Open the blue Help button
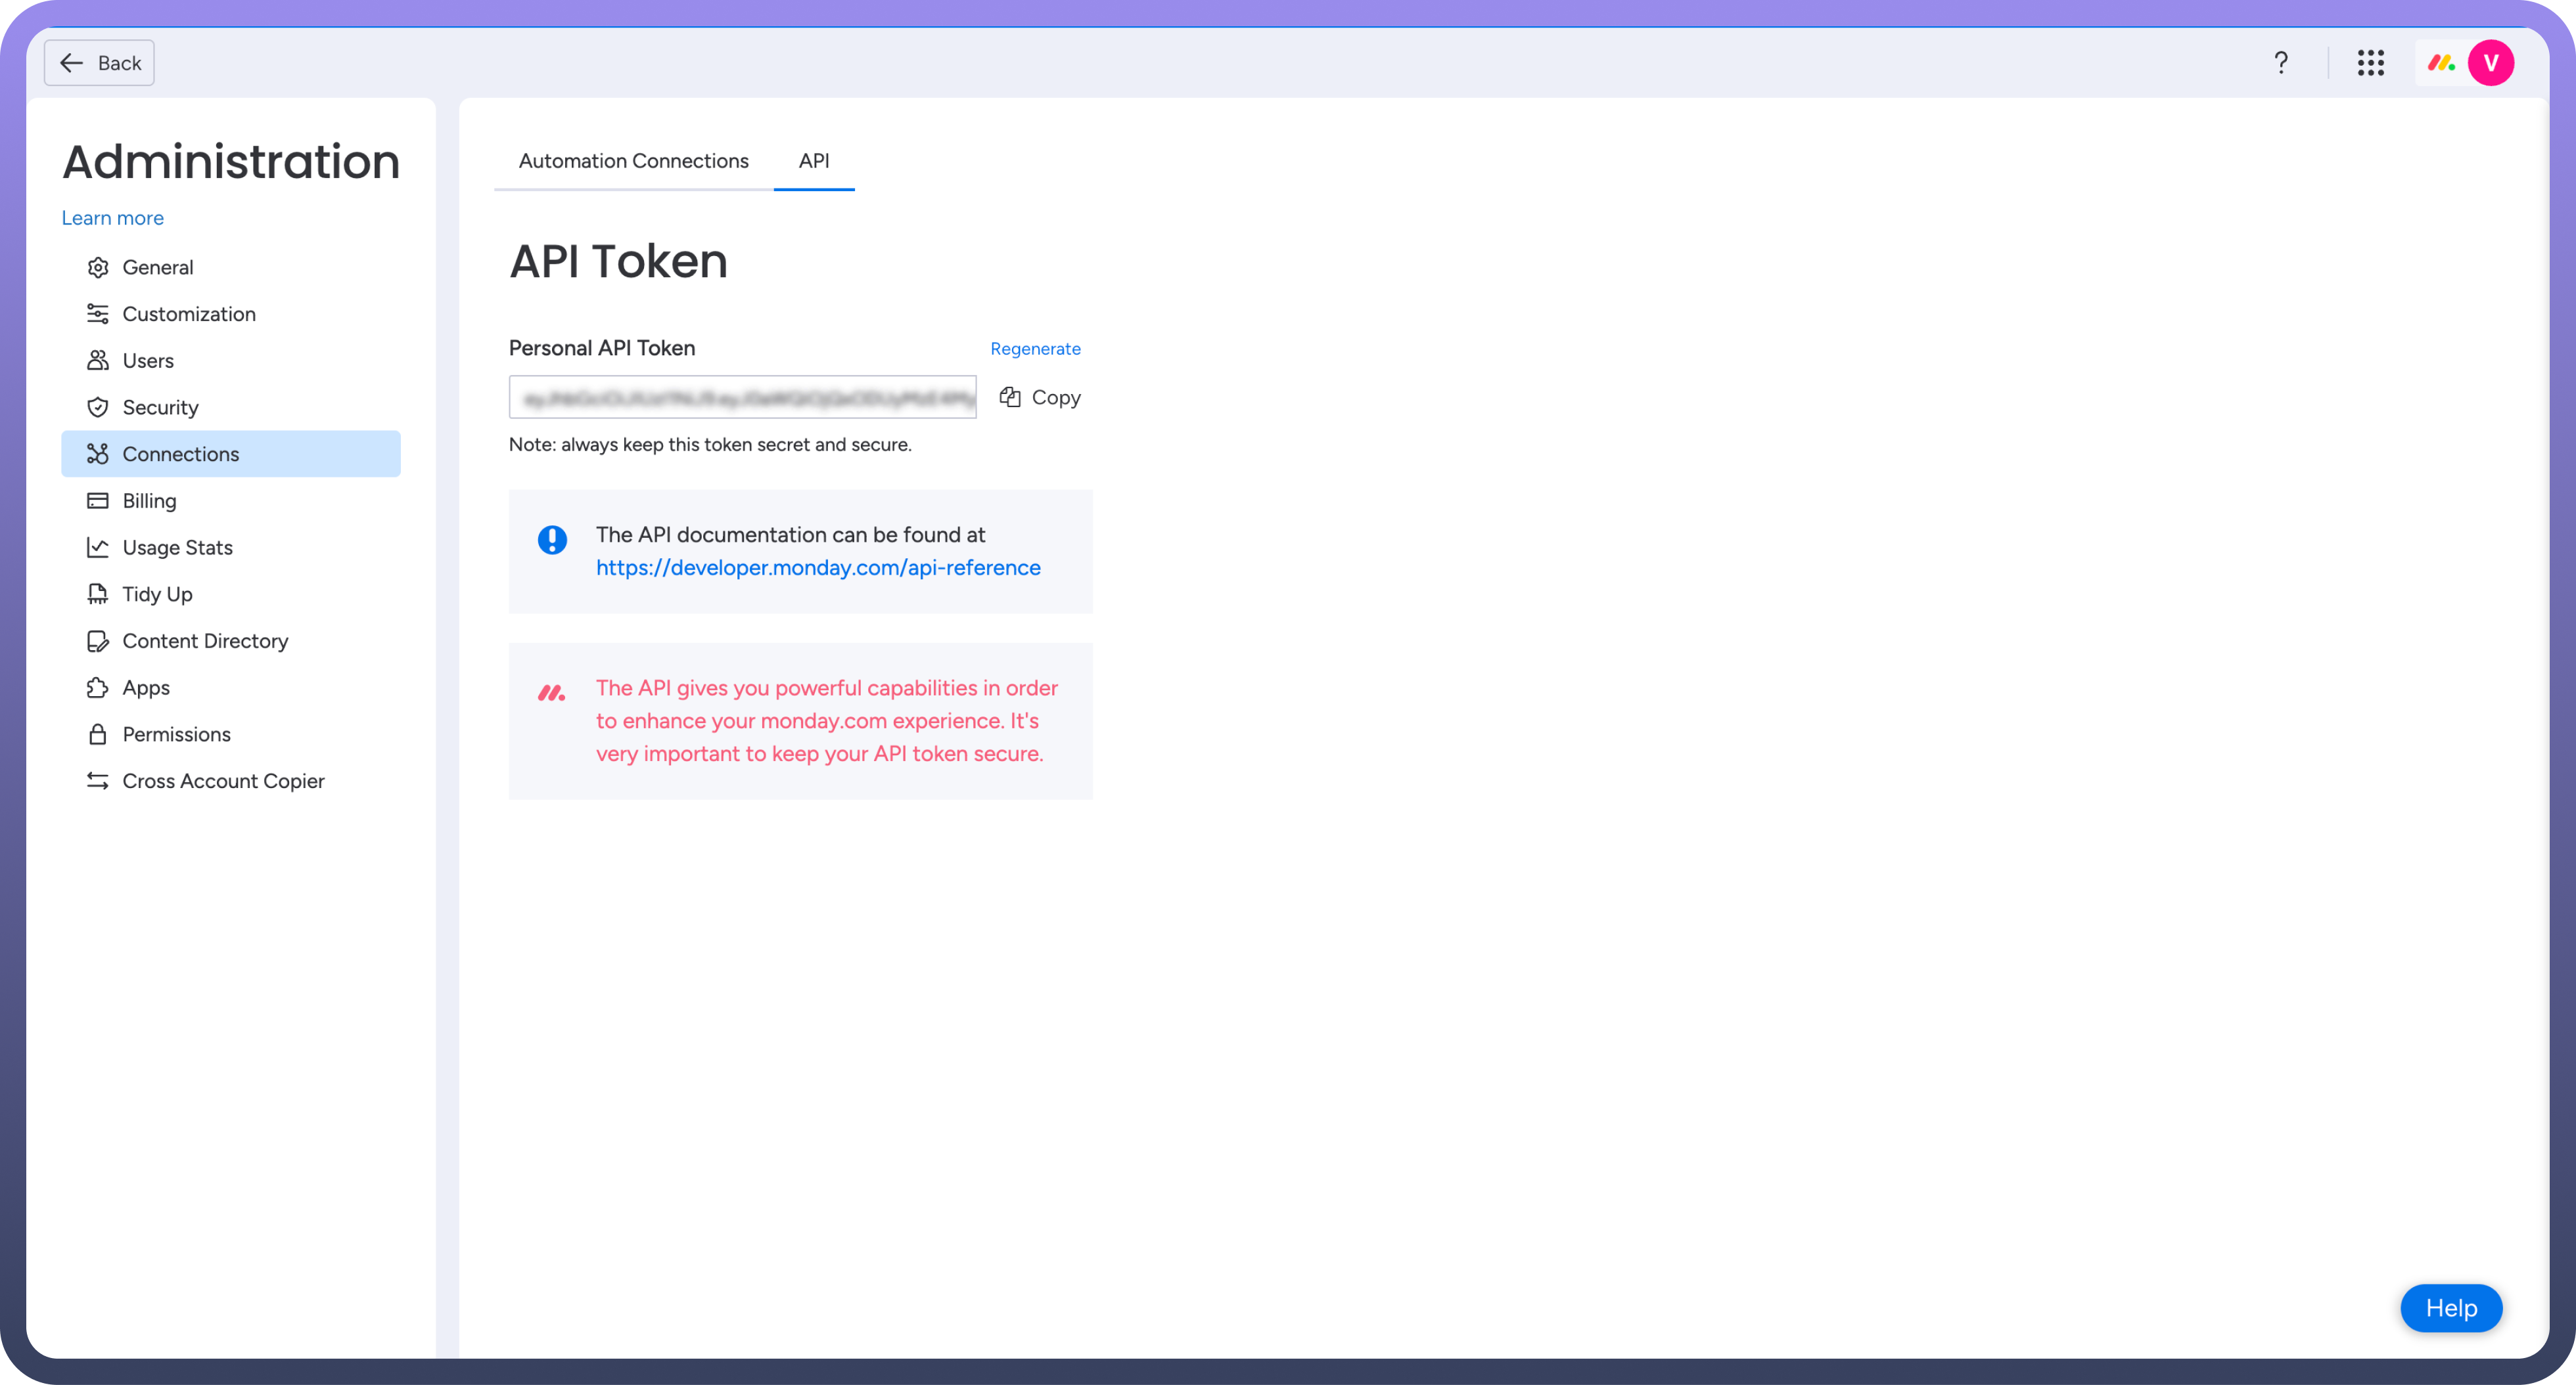This screenshot has width=2576, height=1385. [2450, 1308]
